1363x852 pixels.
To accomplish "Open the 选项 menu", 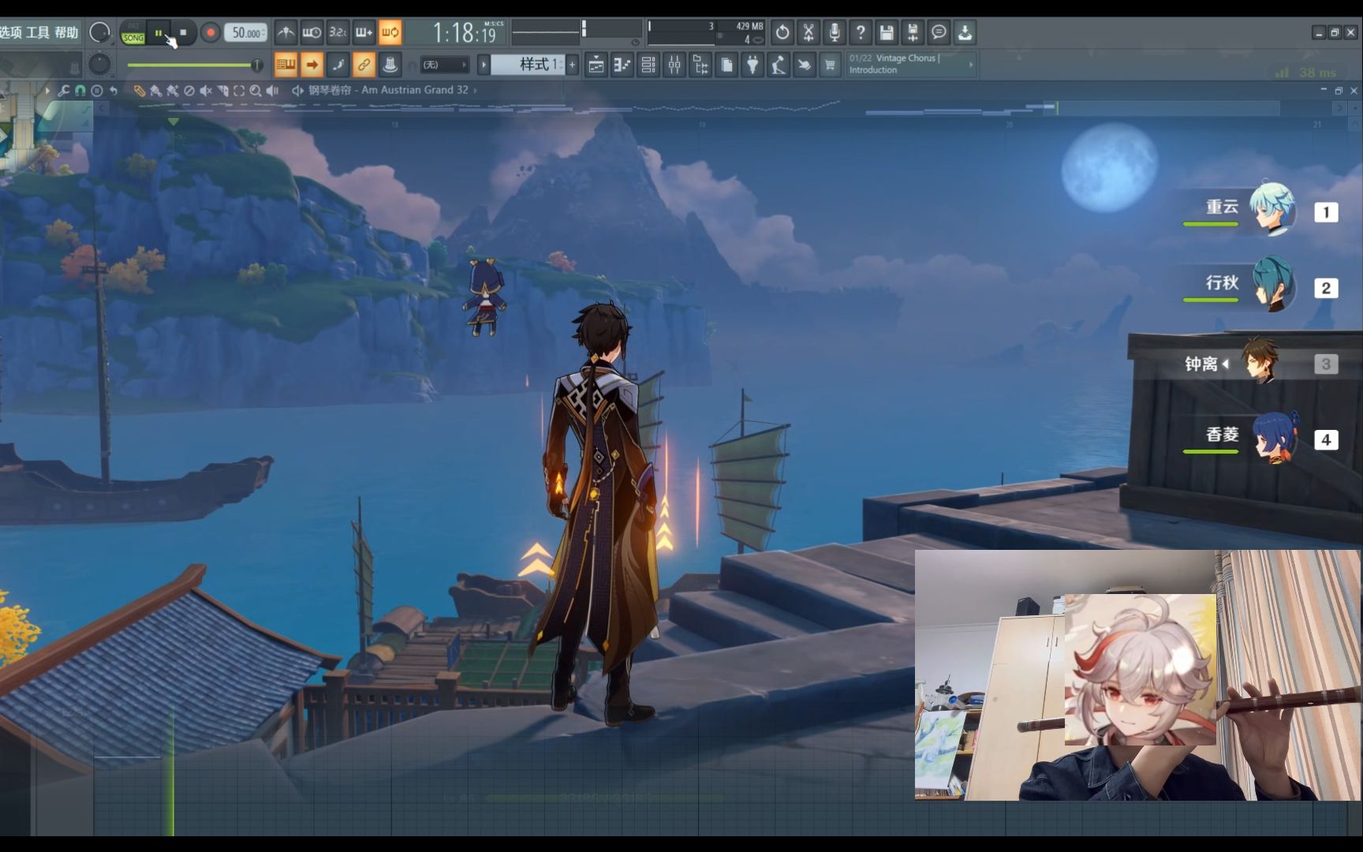I will tap(10, 32).
